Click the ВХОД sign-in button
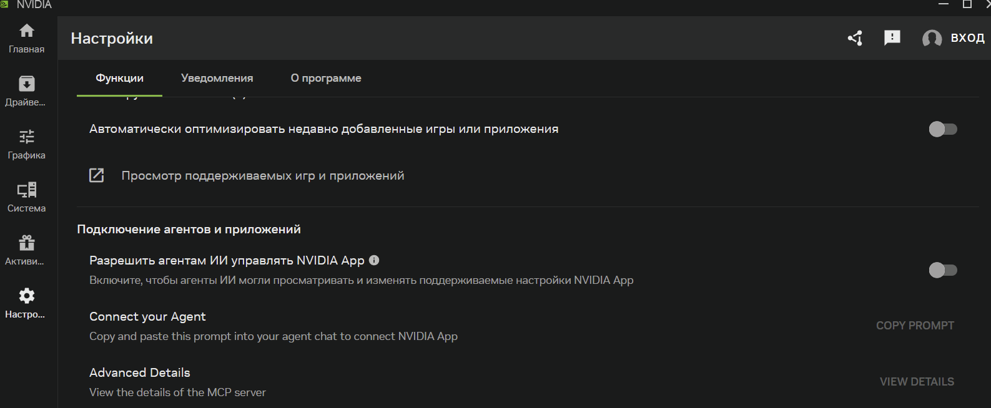Image resolution: width=991 pixels, height=408 pixels. point(967,38)
